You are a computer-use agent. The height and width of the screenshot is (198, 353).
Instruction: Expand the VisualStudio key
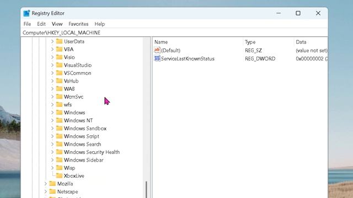52,65
